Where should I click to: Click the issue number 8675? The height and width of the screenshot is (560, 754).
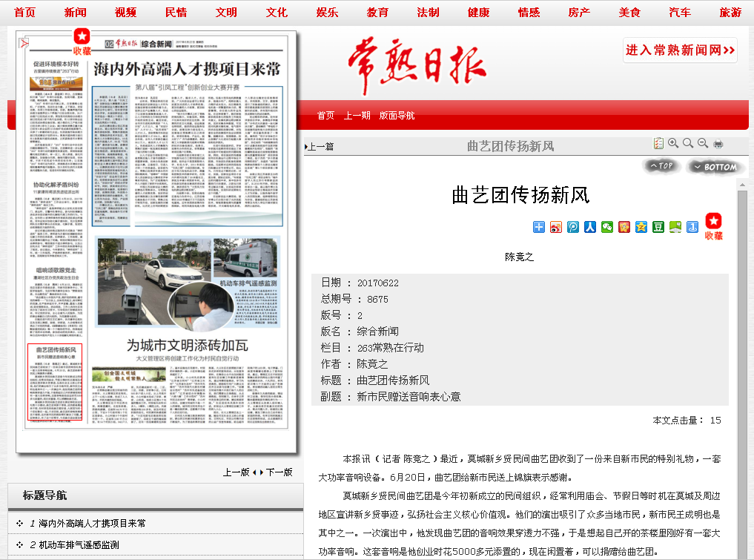[377, 299]
